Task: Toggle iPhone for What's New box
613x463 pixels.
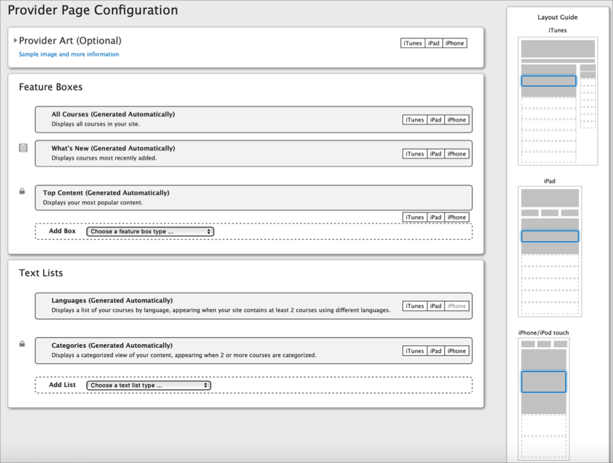Action: [457, 154]
